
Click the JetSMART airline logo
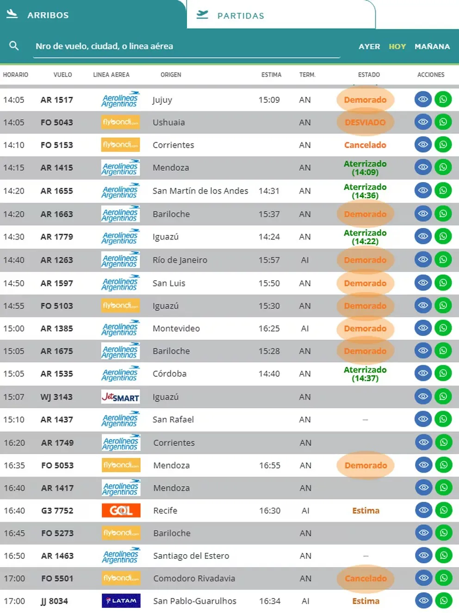(120, 397)
